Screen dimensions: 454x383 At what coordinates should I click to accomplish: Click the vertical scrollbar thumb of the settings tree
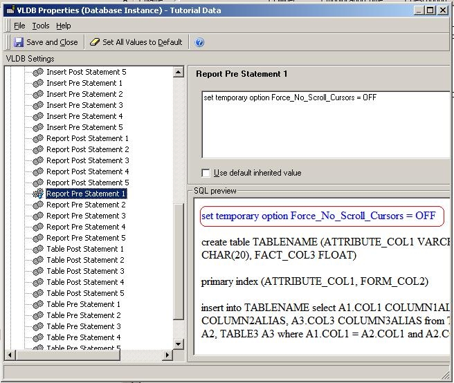[x=179, y=261]
